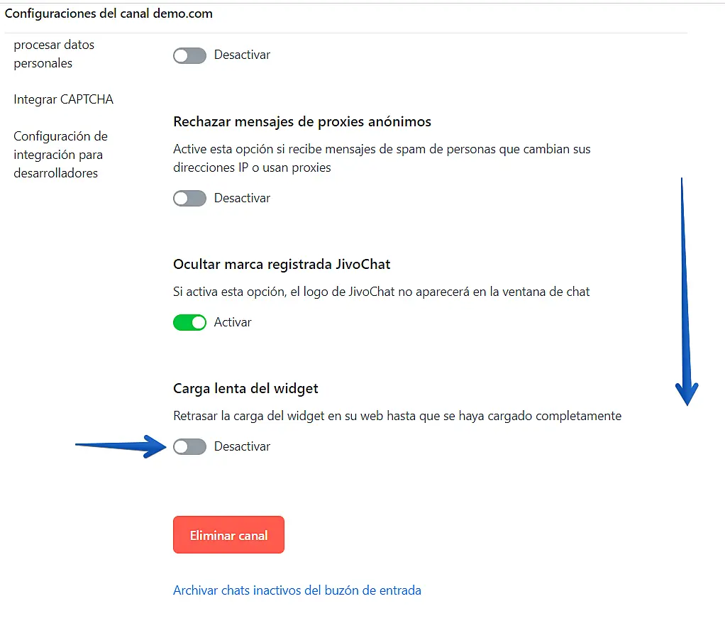The width and height of the screenshot is (725, 628).
Task: Click the description about the JivoChat logo
Action: tap(382, 292)
